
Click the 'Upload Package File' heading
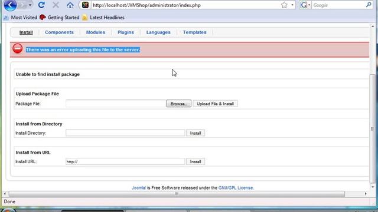point(37,94)
